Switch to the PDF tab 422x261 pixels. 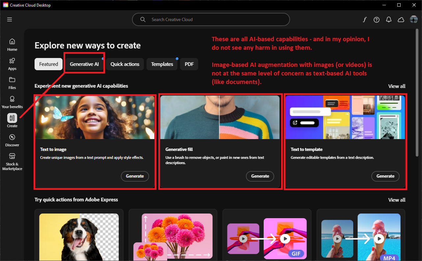point(189,64)
